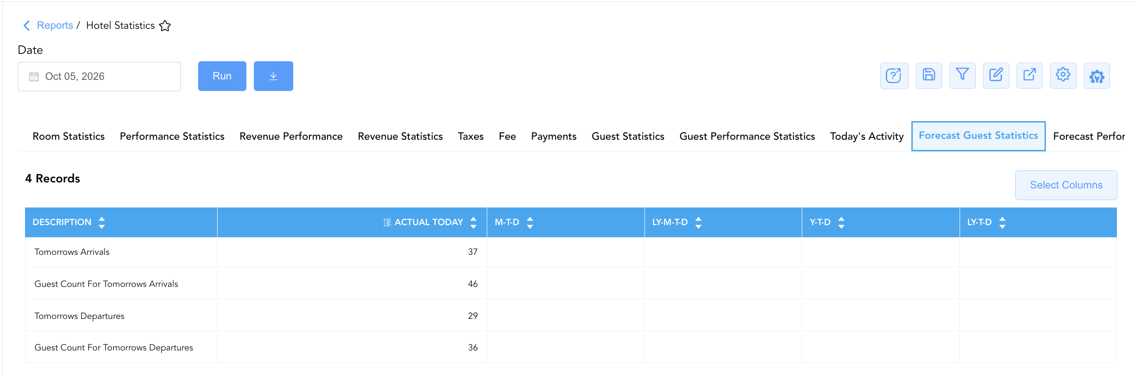The width and height of the screenshot is (1135, 376).
Task: Click the list icon before ACTUAL TODAY
Action: coord(387,222)
